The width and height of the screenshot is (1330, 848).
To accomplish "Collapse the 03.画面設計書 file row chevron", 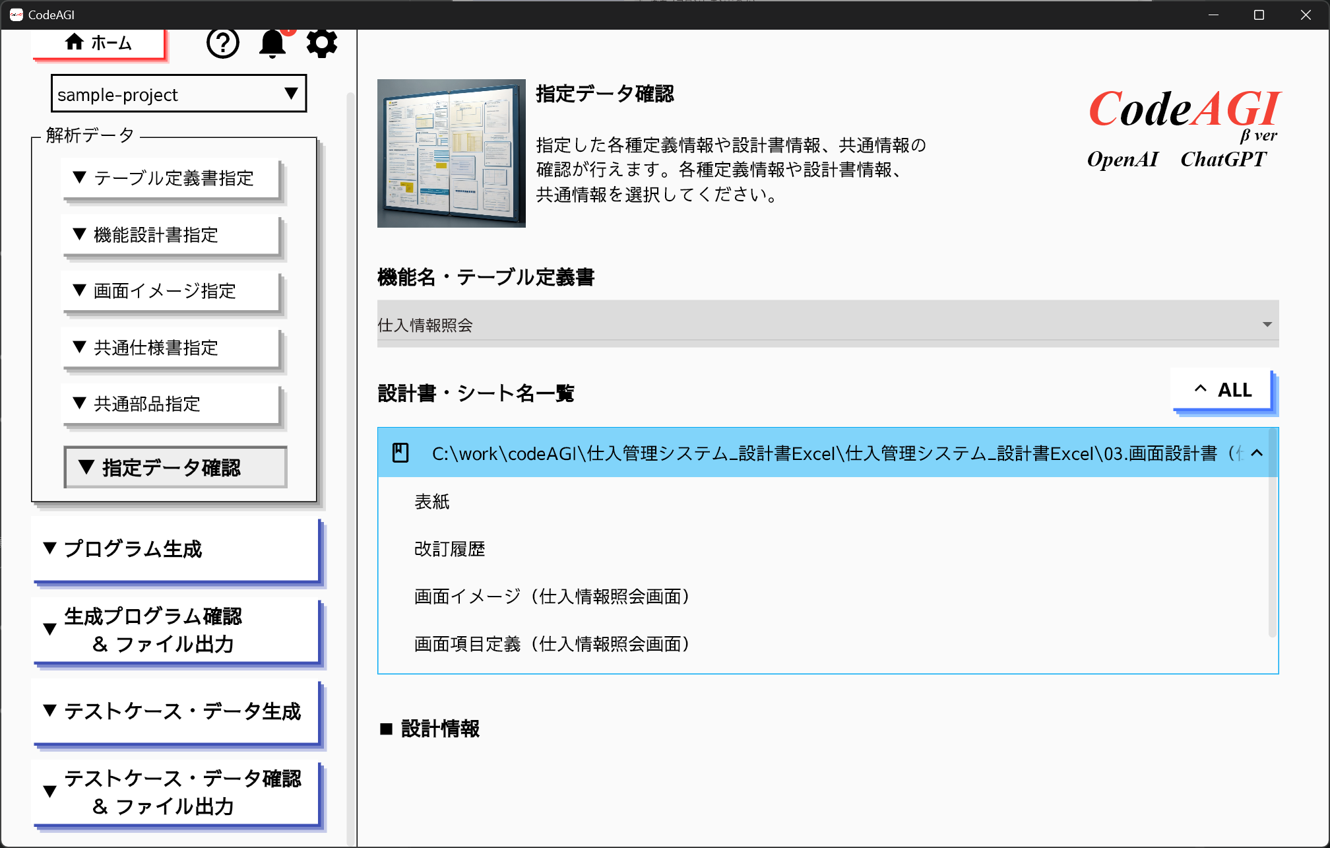I will pyautogui.click(x=1257, y=453).
